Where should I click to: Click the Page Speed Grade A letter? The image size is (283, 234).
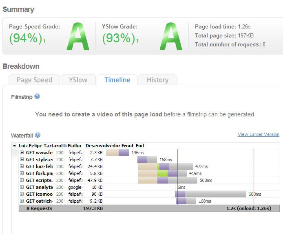click(78, 36)
